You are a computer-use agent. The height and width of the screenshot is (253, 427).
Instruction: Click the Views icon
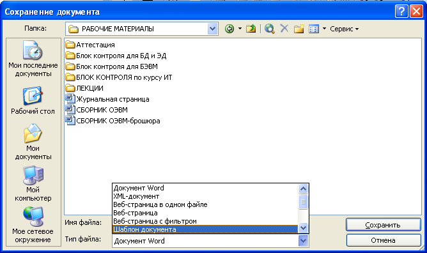pos(314,29)
